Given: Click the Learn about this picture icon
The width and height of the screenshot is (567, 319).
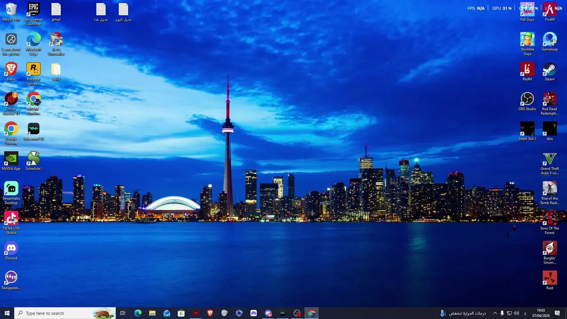Looking at the screenshot, I should click(11, 44).
